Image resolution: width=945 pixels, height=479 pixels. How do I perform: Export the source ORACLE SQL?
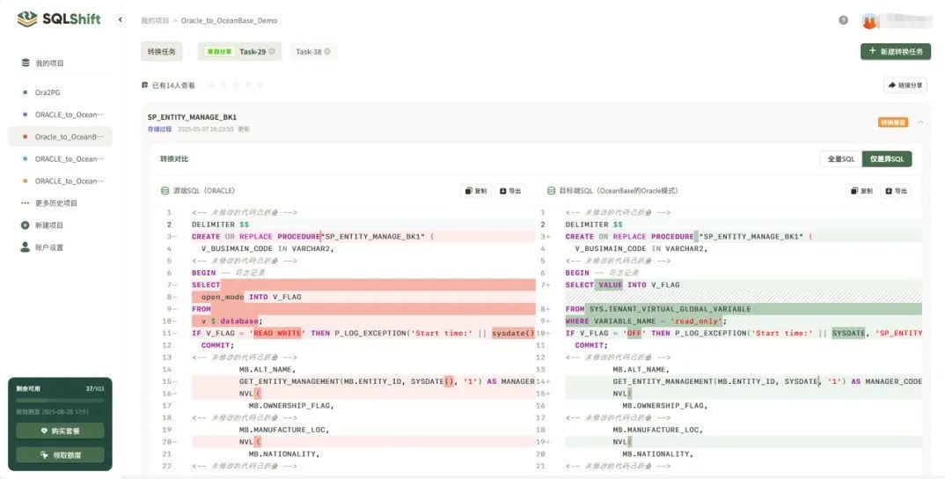point(510,191)
